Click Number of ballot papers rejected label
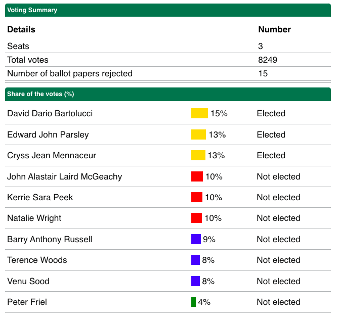The width and height of the screenshot is (337, 317). tap(70, 73)
